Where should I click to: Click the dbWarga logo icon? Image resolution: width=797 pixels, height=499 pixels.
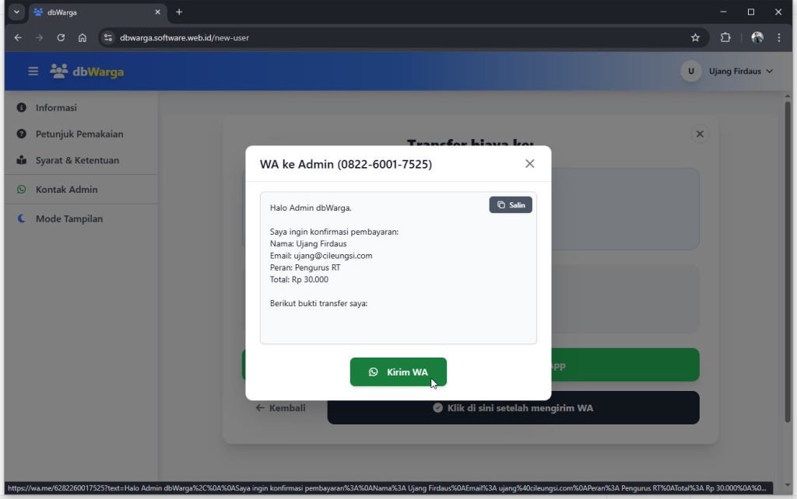coord(59,72)
